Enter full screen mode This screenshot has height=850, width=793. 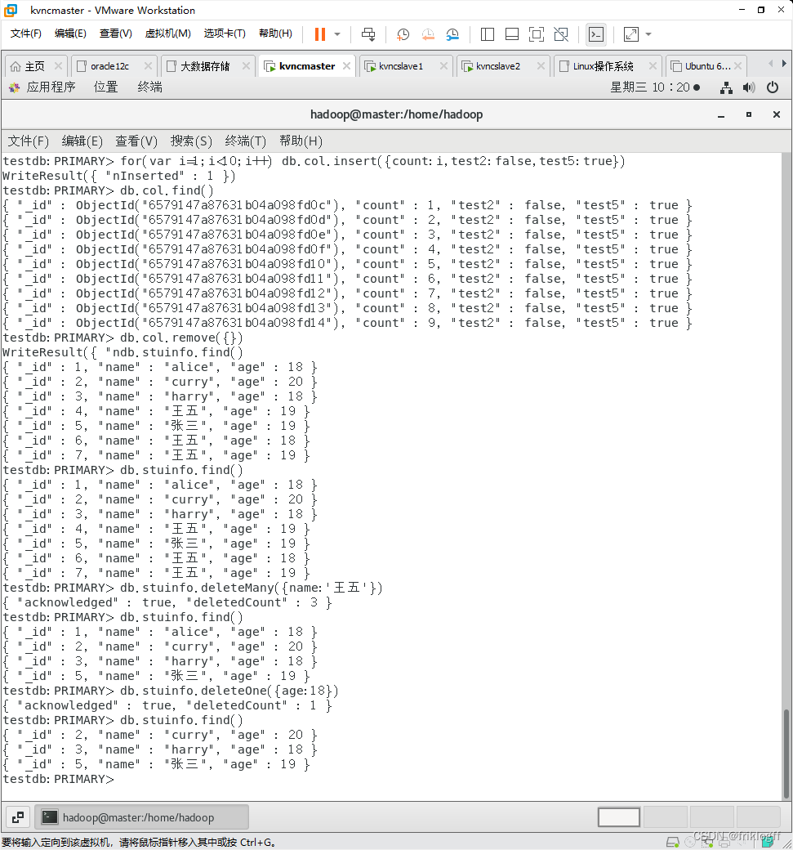pyautogui.click(x=537, y=34)
